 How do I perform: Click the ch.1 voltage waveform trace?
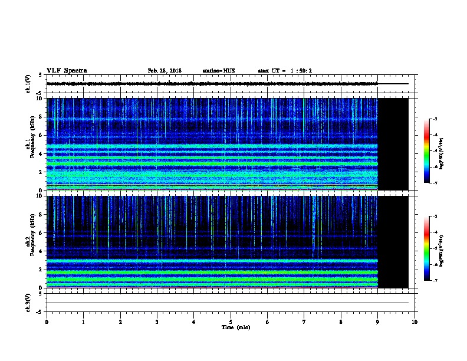212,84
